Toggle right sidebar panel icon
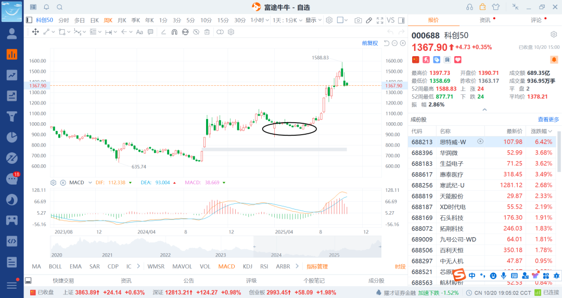 [x=401, y=20]
